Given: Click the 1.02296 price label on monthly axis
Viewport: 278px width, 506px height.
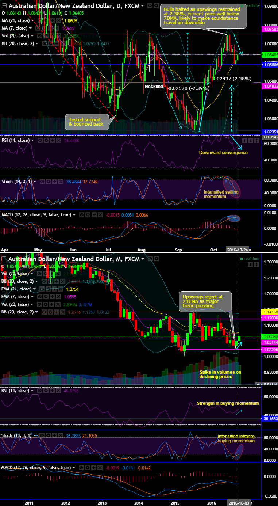Looking at the screenshot, I should point(270,350).
